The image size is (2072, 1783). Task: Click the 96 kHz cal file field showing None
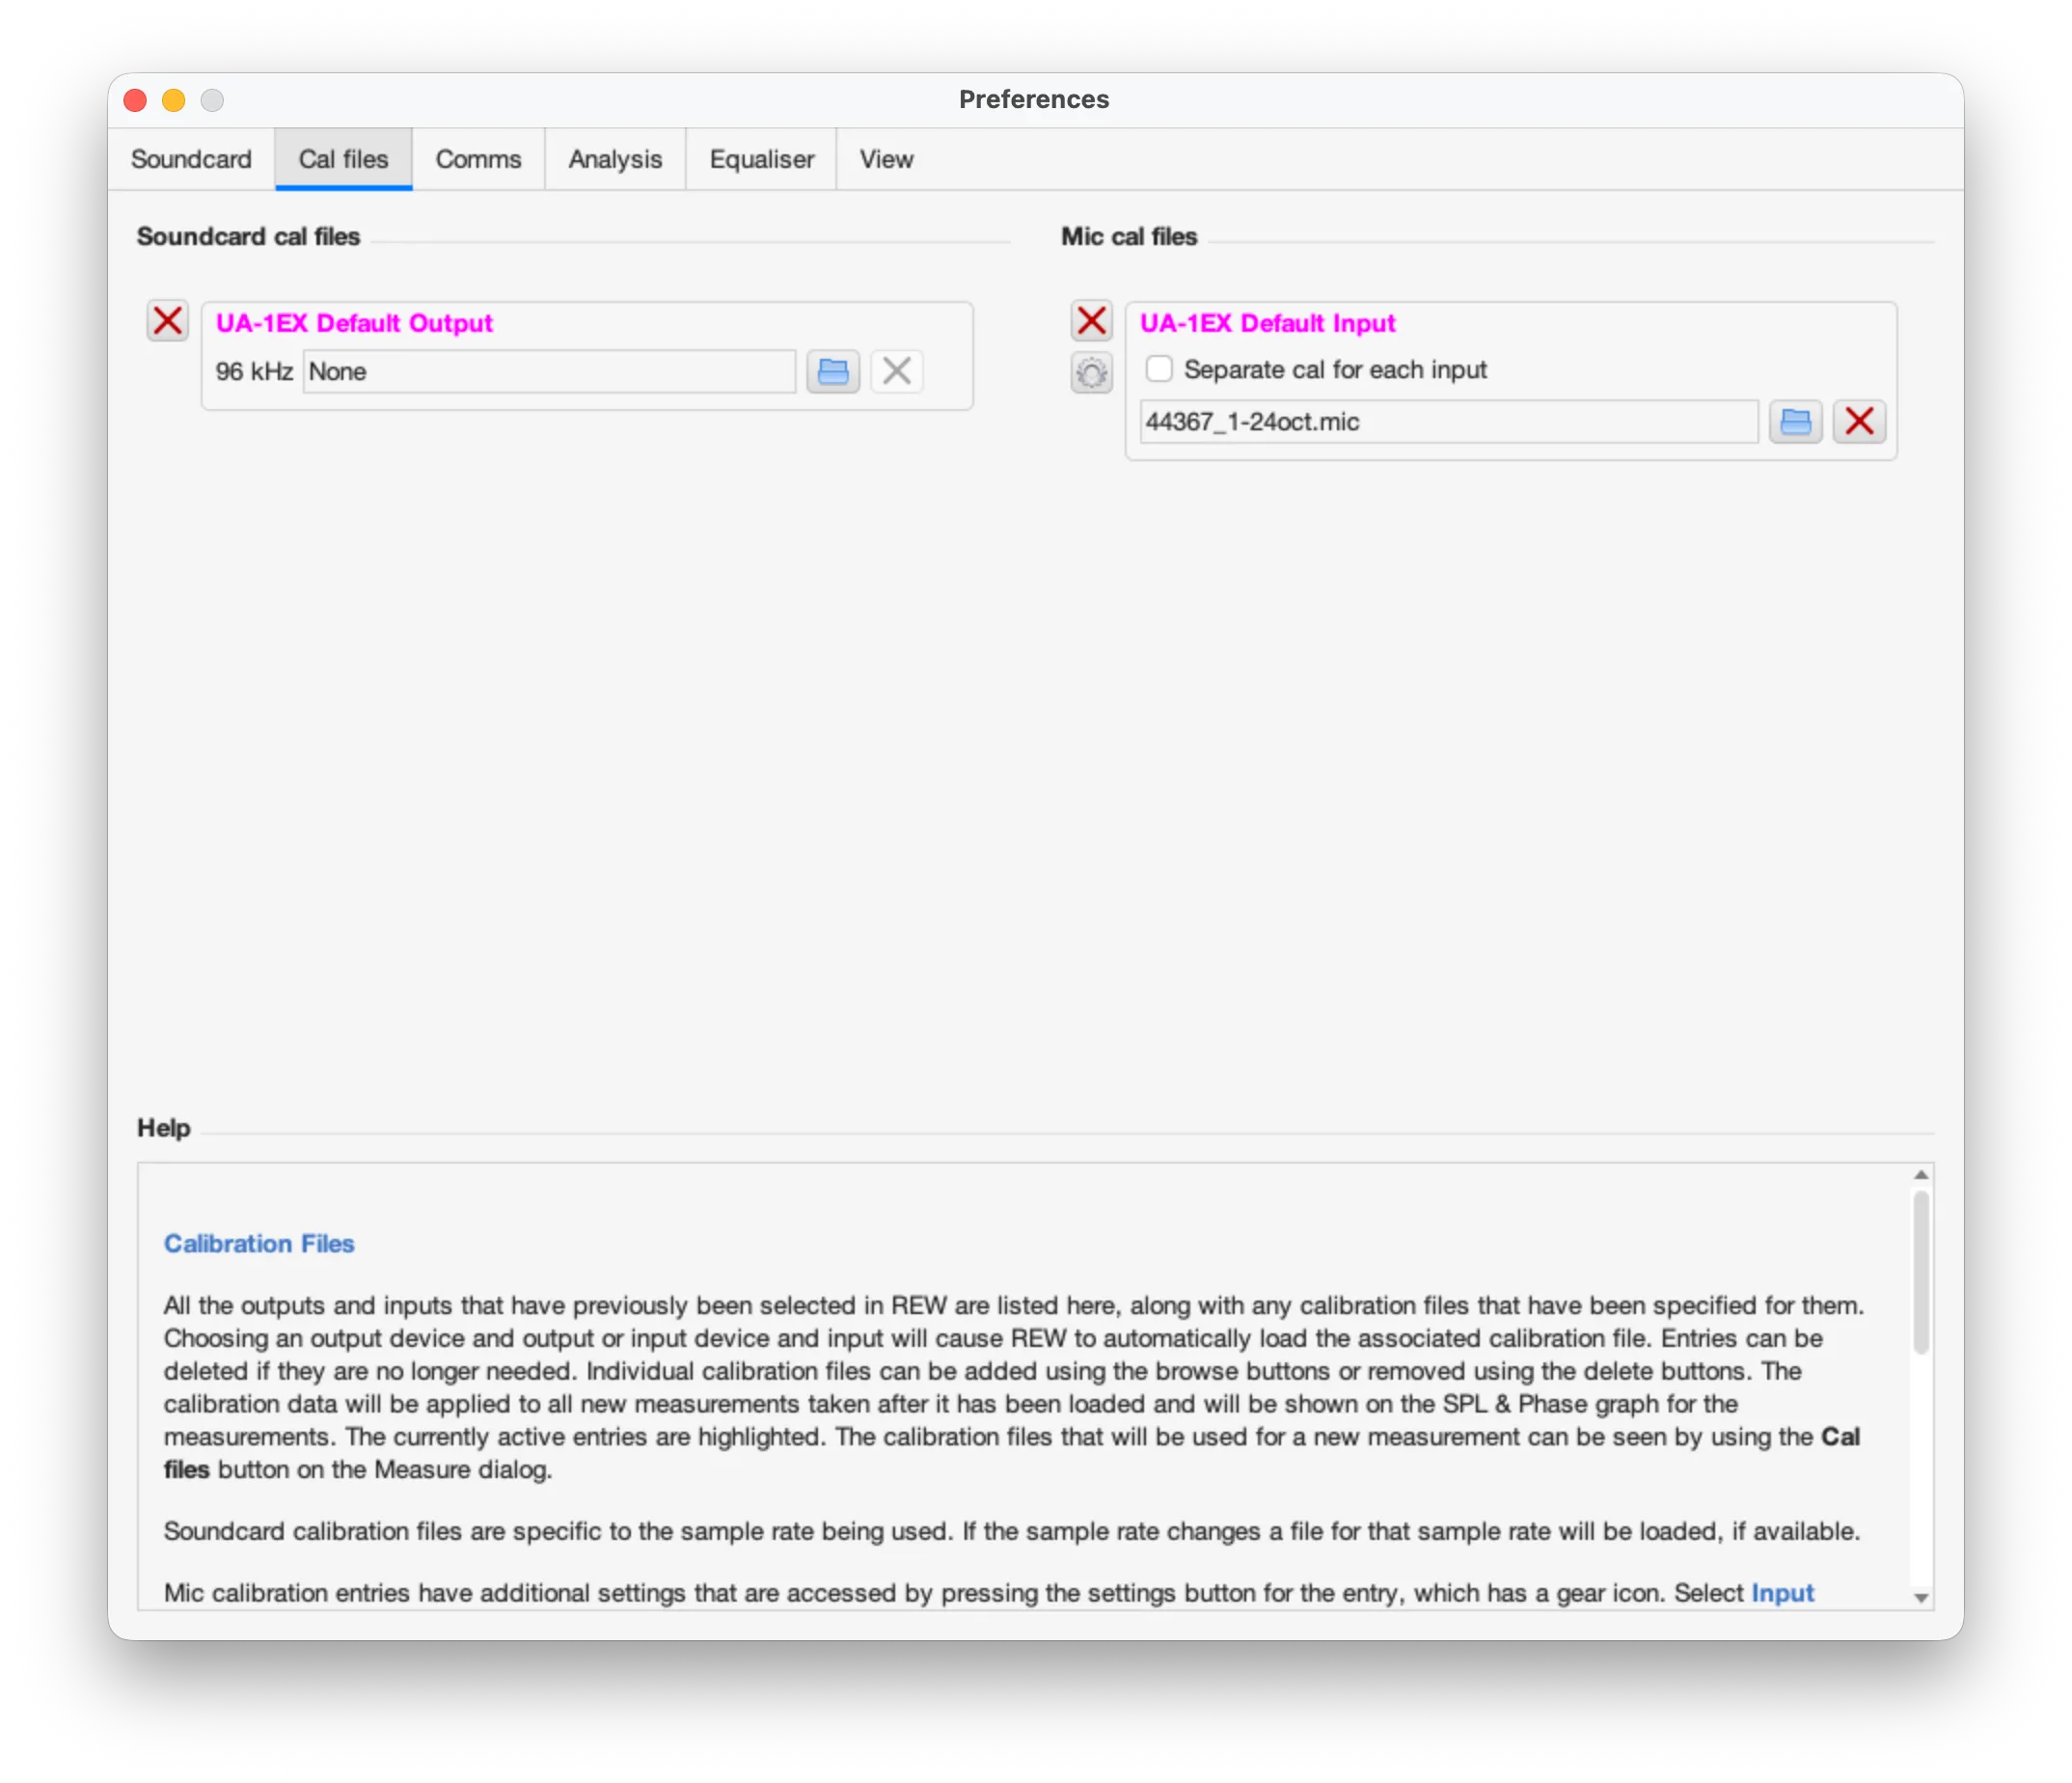point(549,371)
